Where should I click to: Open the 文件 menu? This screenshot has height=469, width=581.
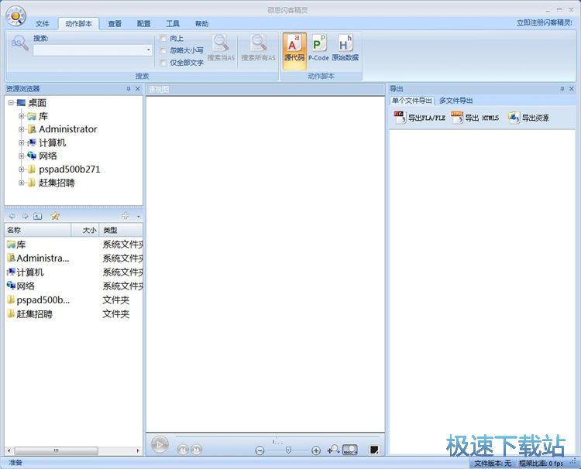click(x=43, y=24)
